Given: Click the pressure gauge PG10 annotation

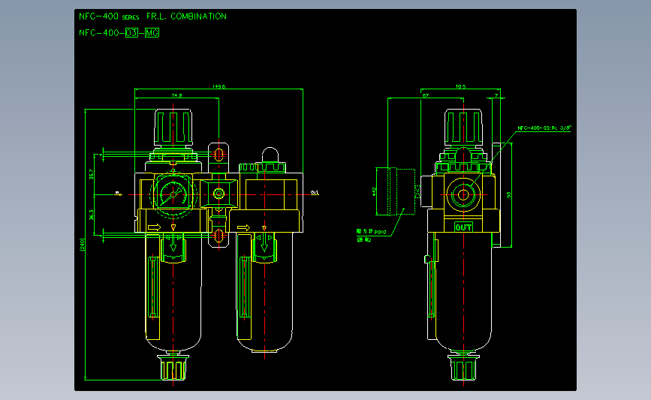Looking at the screenshot, I should click(x=371, y=236).
